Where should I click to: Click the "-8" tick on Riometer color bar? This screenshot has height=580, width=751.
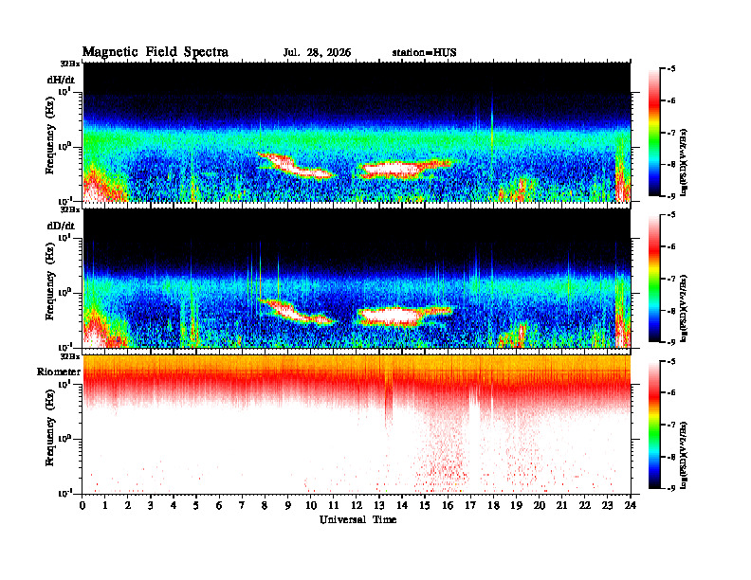(671, 457)
